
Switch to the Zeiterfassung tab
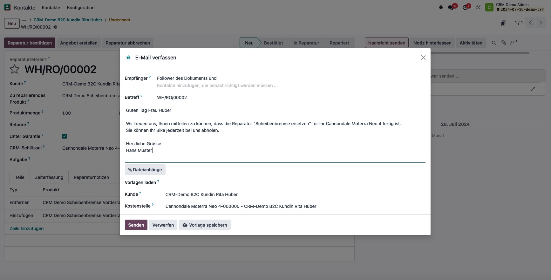coord(49,177)
